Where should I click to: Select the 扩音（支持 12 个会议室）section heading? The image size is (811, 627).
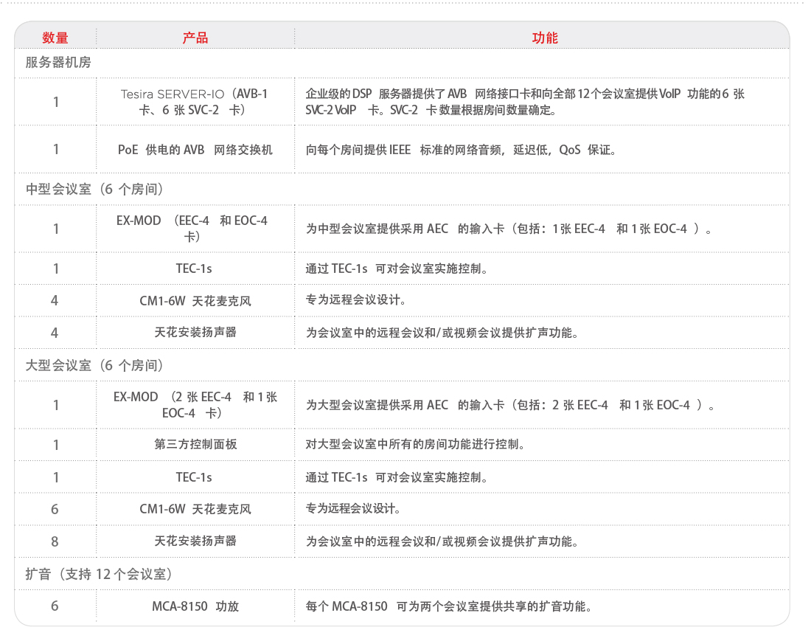(x=99, y=574)
